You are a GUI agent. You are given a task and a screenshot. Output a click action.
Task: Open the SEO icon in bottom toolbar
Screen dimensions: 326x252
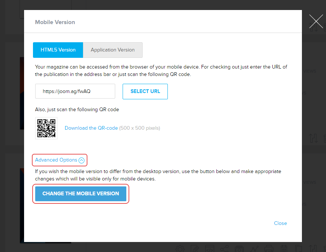284,249
